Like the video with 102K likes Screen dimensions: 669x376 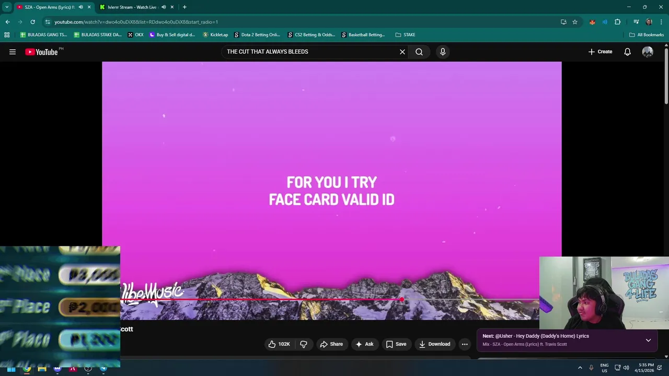pos(279,344)
